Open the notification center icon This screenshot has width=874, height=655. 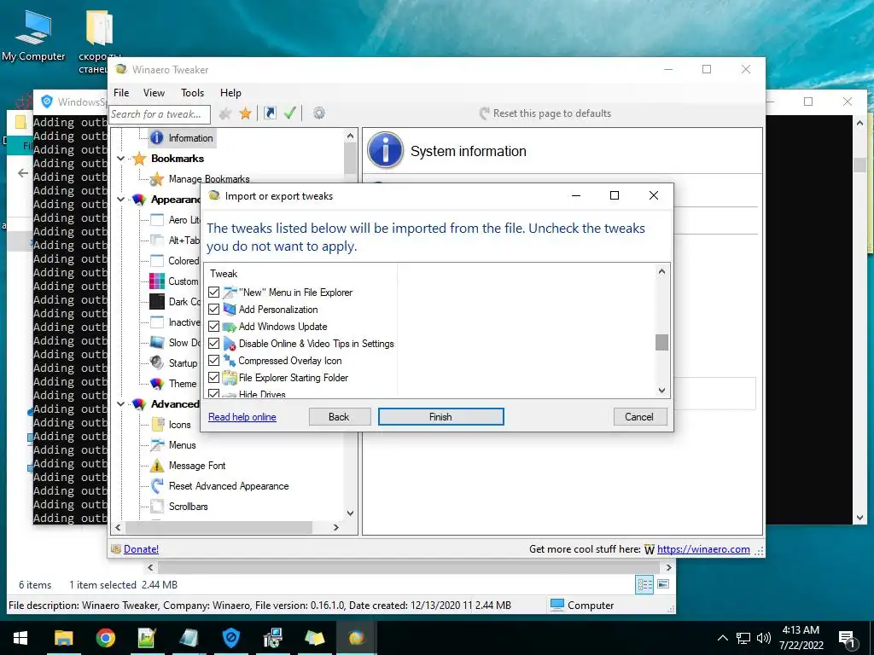848,638
